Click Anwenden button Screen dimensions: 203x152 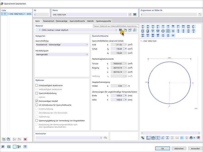[195, 149]
